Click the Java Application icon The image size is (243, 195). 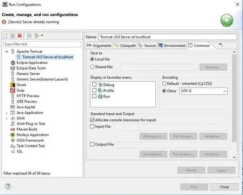(x=13, y=112)
